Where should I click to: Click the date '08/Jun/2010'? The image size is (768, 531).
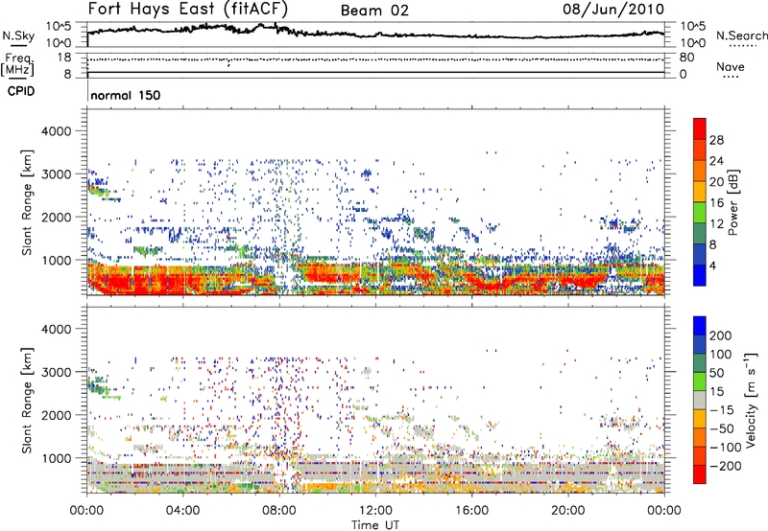coord(613,9)
